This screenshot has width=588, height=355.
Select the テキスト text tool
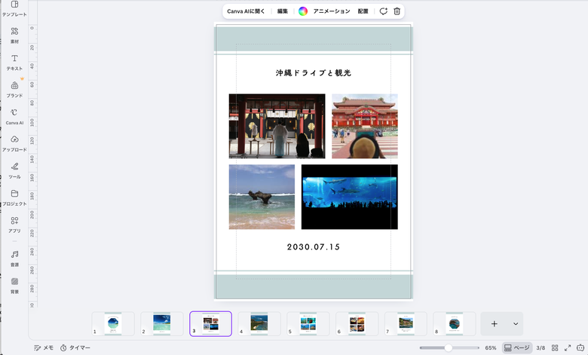(x=14, y=63)
